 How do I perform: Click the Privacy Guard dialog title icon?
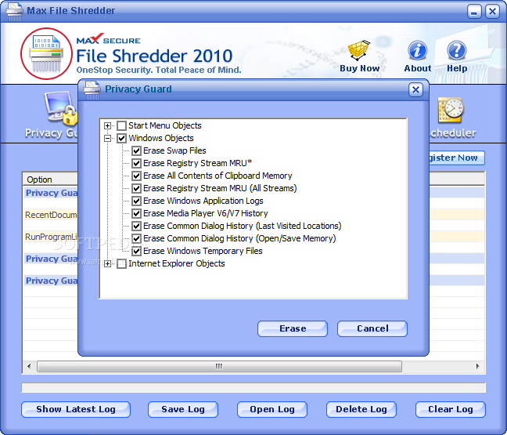click(92, 89)
